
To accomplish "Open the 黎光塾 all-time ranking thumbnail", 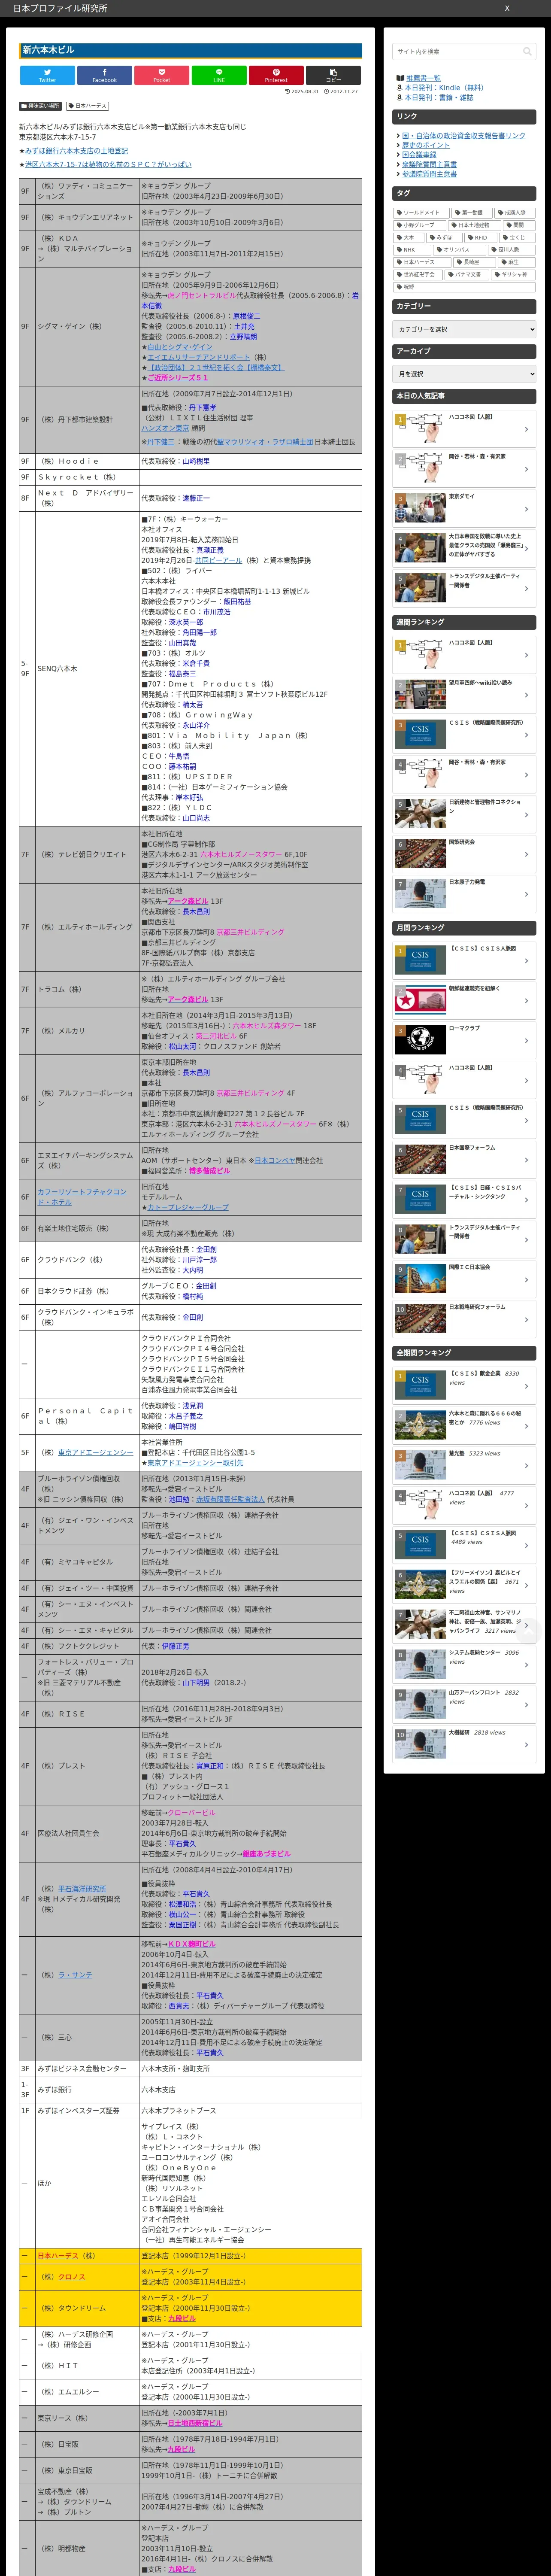I will click(x=420, y=1465).
